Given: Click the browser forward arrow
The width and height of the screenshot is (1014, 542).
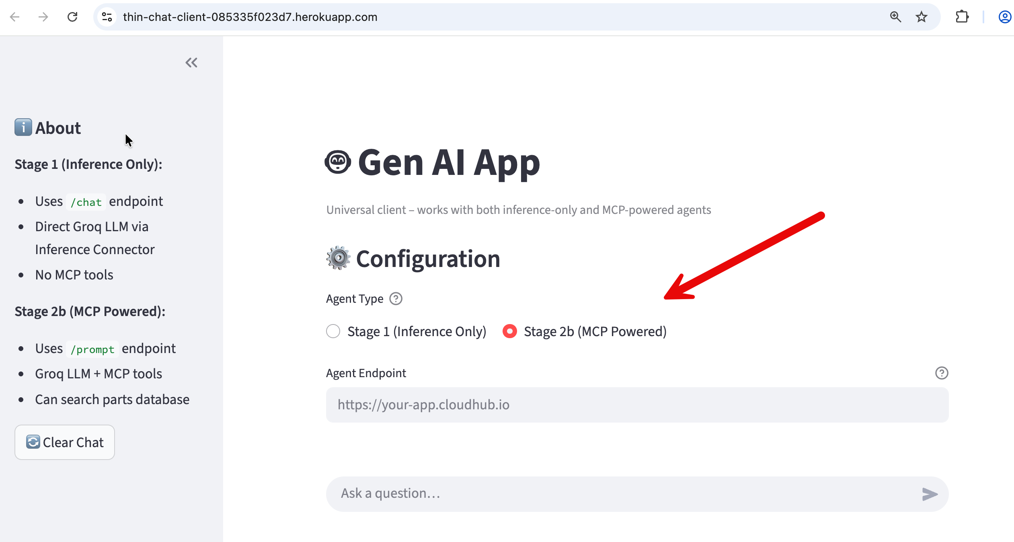Looking at the screenshot, I should coord(43,17).
